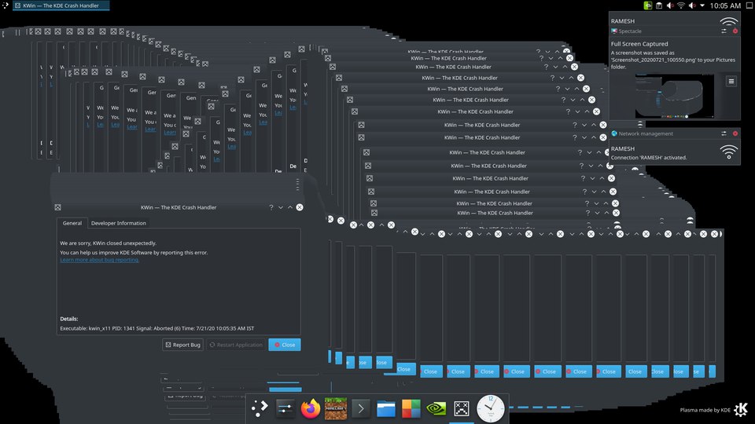Click Close button beside Restart Application
The width and height of the screenshot is (755, 424).
click(x=285, y=345)
